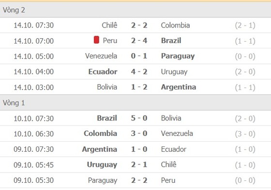
Task: Click halftime score (2 - 1) for Chilê-Colombia
Action: [245, 26]
